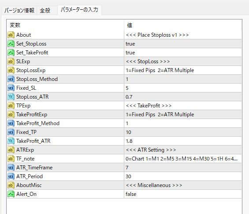Edit the ATR_TimeFrame value 7
This screenshot has height=214, width=249.
click(182, 168)
